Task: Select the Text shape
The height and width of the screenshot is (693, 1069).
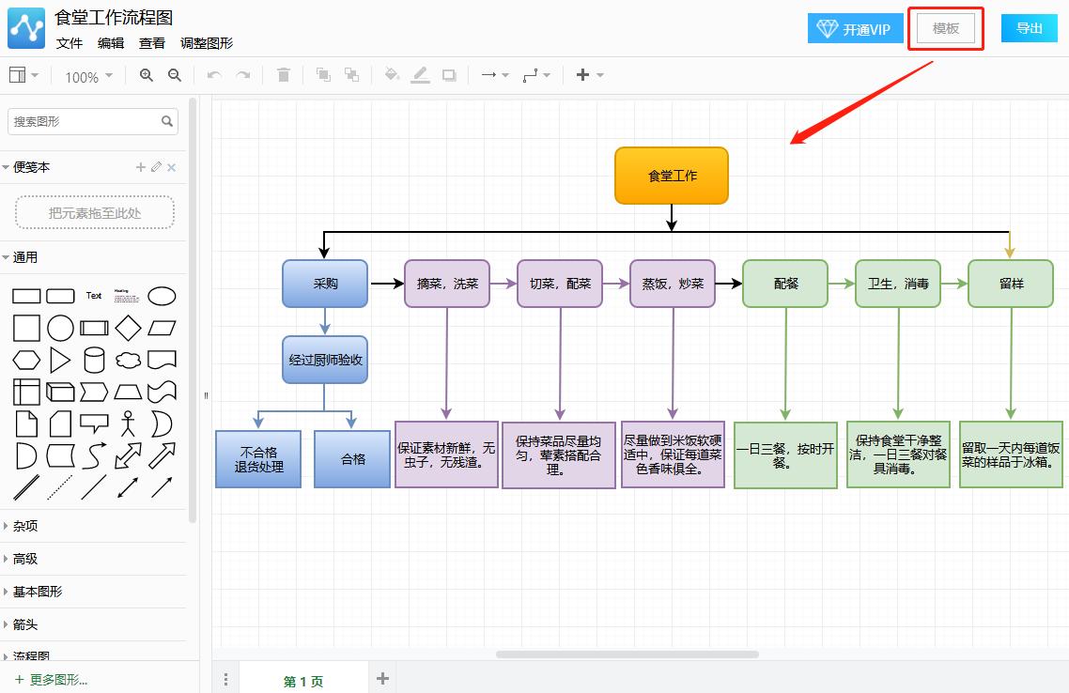Action: tap(94, 296)
